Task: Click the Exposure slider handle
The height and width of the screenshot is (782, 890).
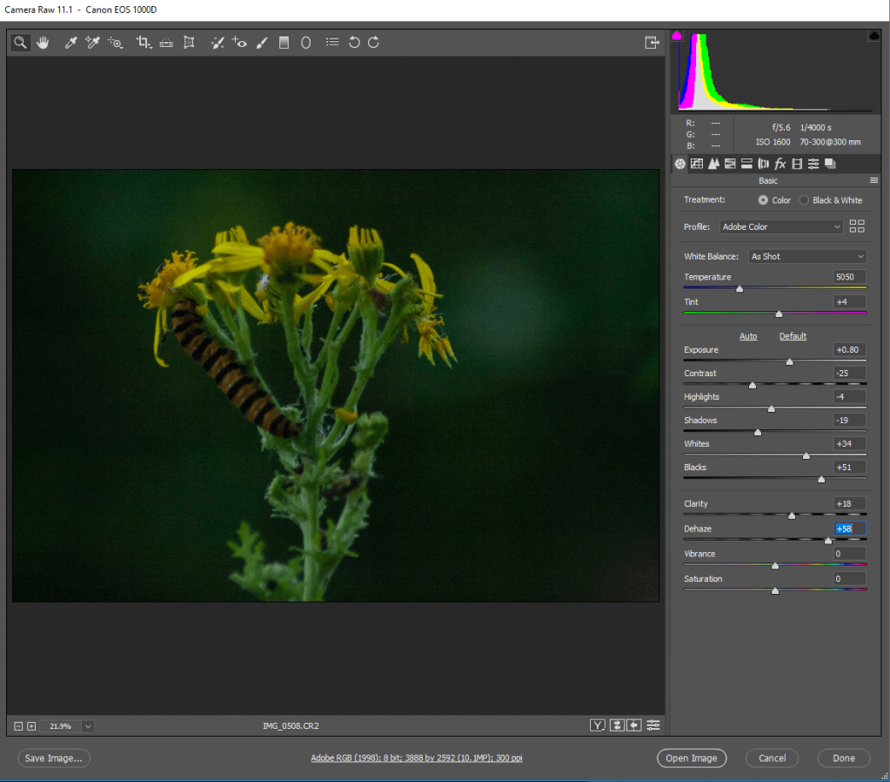Action: tap(789, 361)
